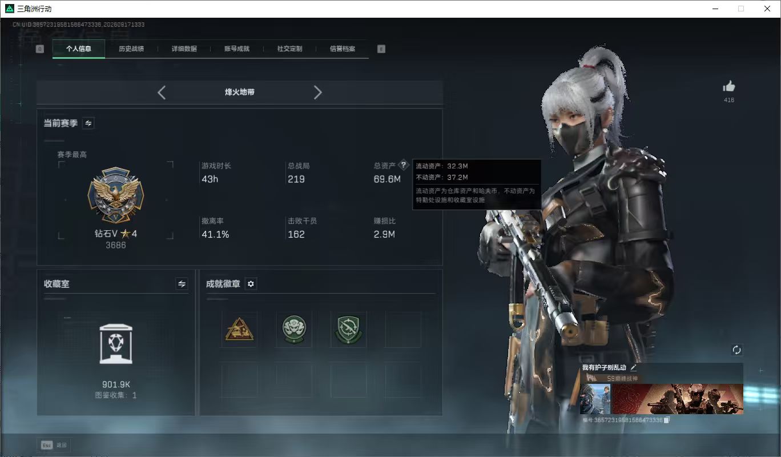781x457 pixels.
Task: Switch to the 详细数据 tab
Action: (184, 49)
